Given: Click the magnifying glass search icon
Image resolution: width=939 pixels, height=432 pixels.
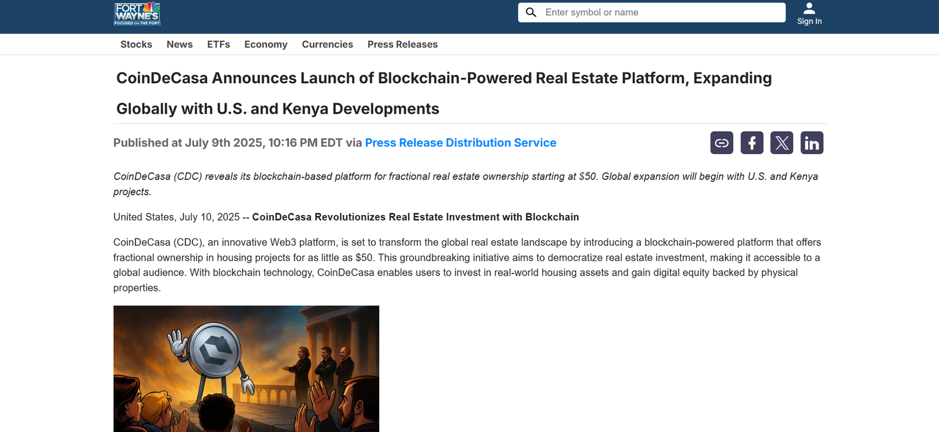Looking at the screenshot, I should coord(531,12).
